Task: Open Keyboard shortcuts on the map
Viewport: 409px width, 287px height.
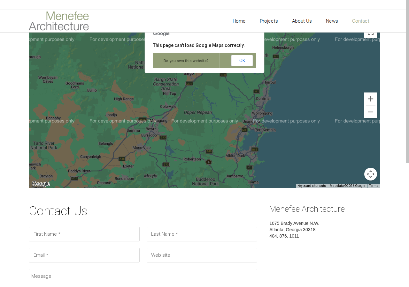Action: [312, 186]
